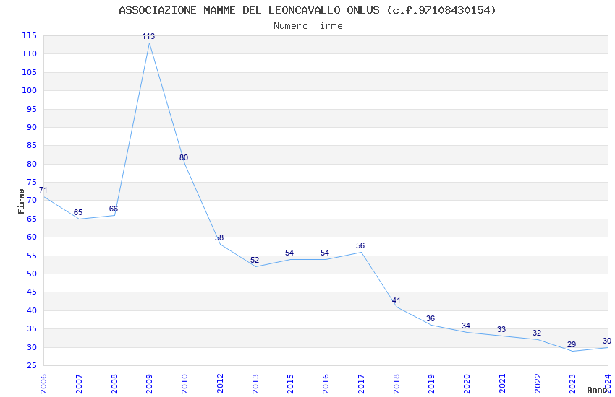
Task: Click the data label 41 for 2018
Action: coord(396,301)
